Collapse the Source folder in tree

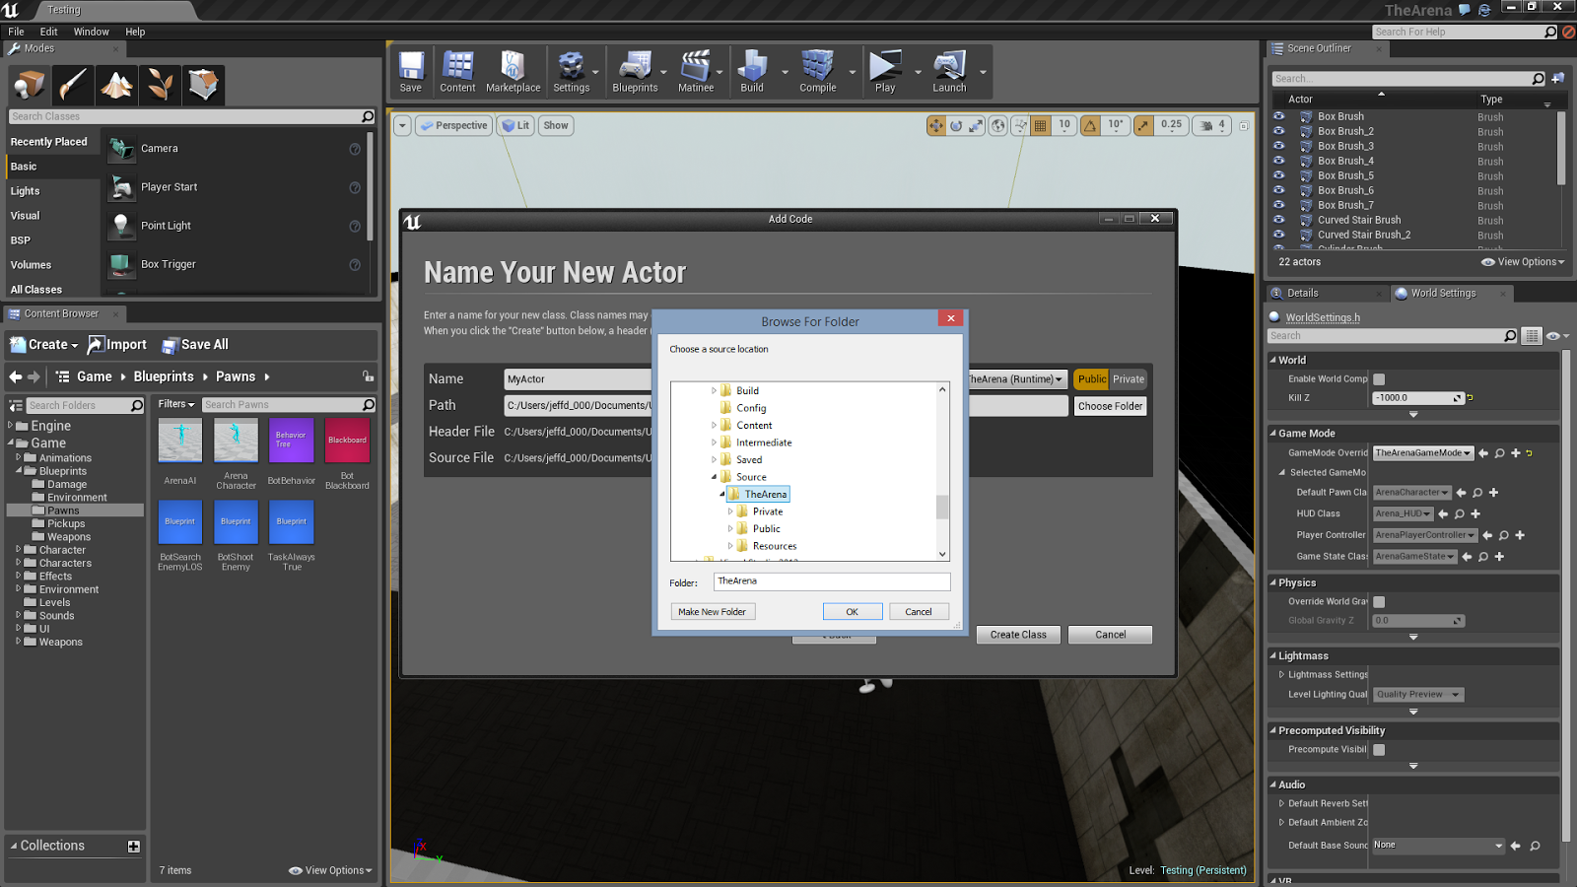click(714, 477)
